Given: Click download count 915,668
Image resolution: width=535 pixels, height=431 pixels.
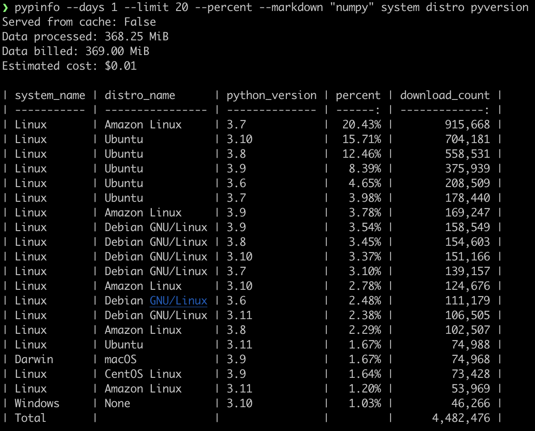Looking at the screenshot, I should [468, 124].
